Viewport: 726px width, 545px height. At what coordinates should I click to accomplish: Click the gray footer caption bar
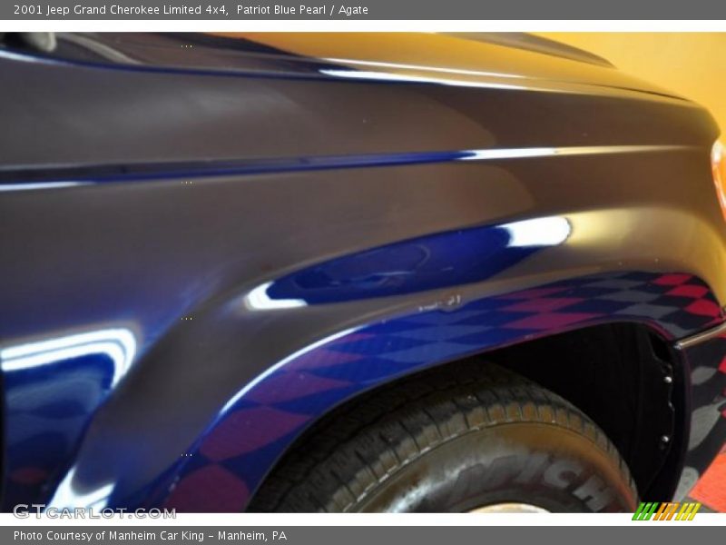363,535
